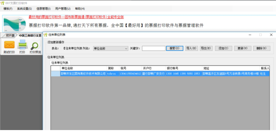Minimize the 往来单位列表 dialog
The image size is (276, 135).
[x=250, y=35]
